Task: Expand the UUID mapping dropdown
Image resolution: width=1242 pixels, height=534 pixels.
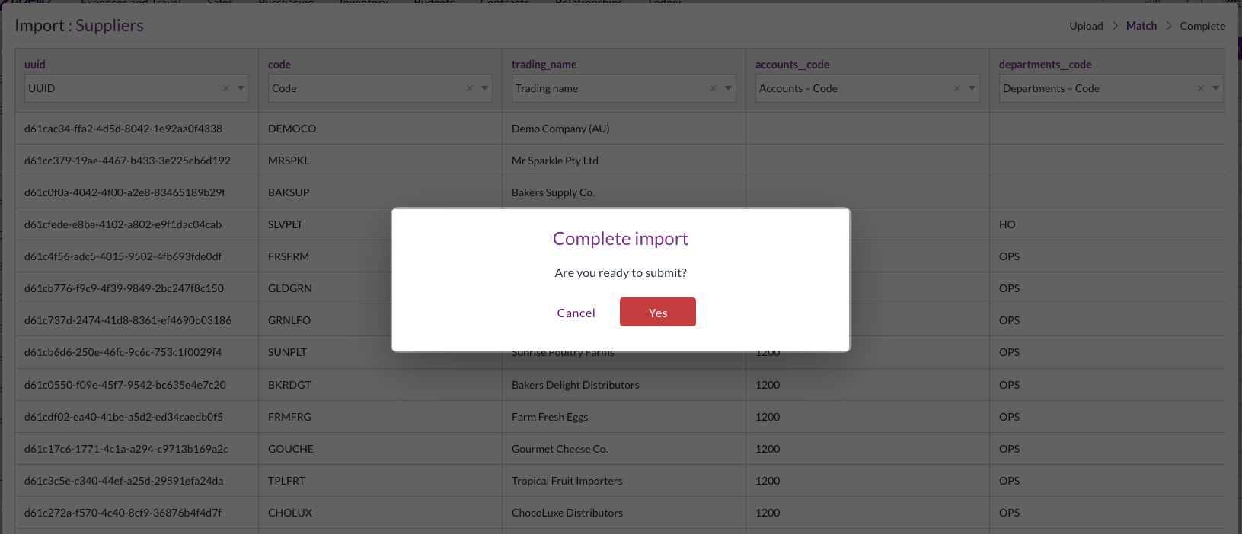Action: point(241,88)
